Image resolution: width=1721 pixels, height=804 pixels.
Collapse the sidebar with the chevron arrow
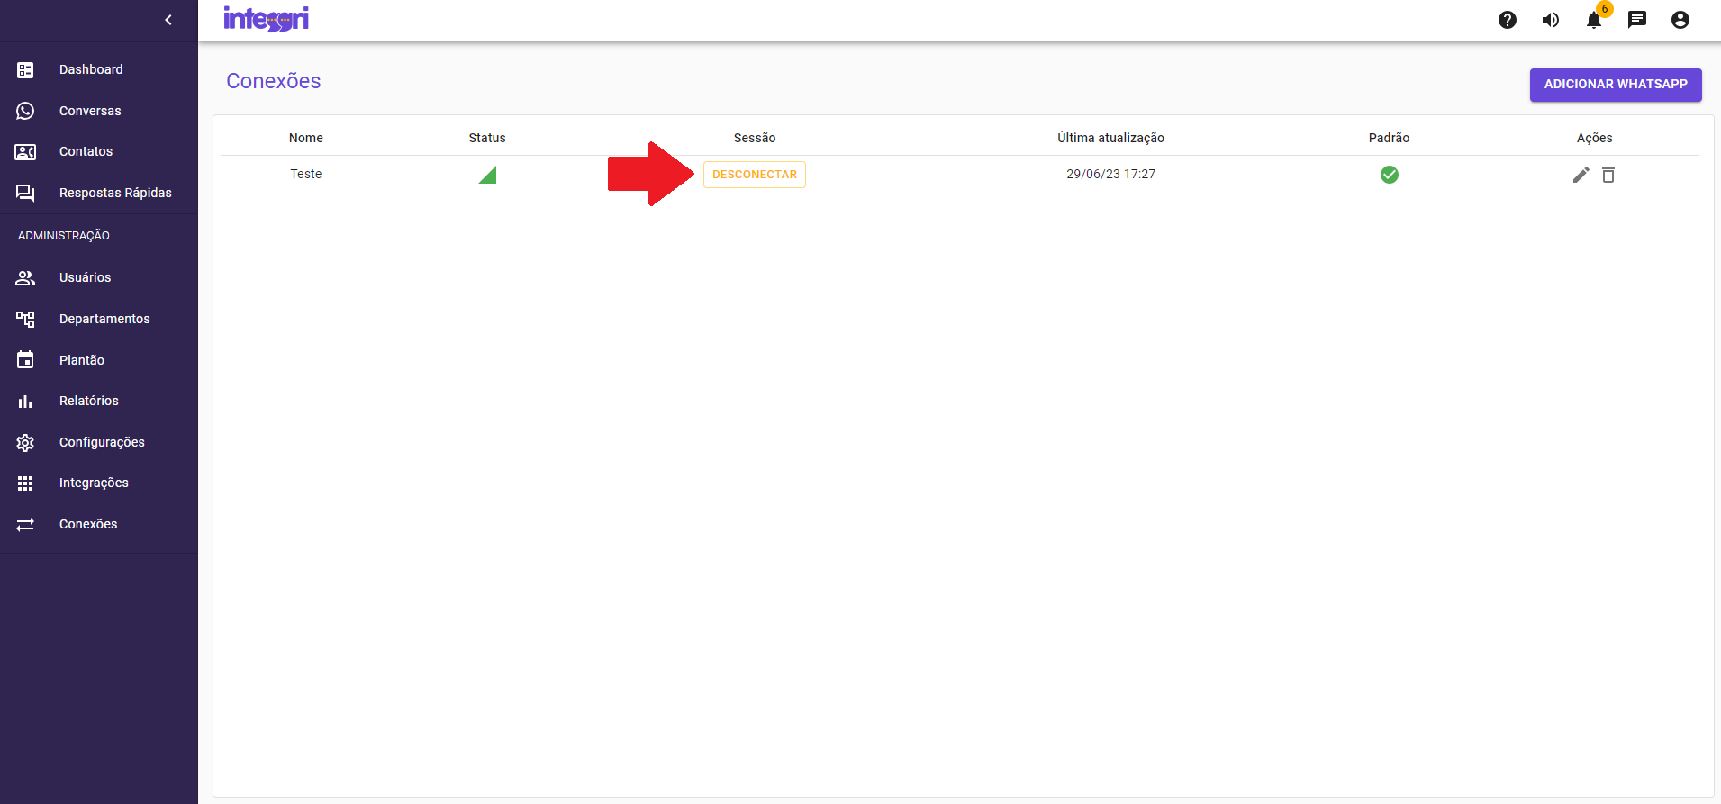[x=168, y=20]
